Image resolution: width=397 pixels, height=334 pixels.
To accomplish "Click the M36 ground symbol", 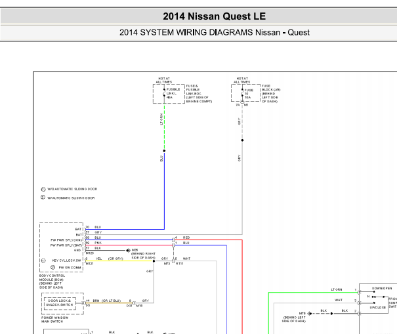I will (x=128, y=251).
